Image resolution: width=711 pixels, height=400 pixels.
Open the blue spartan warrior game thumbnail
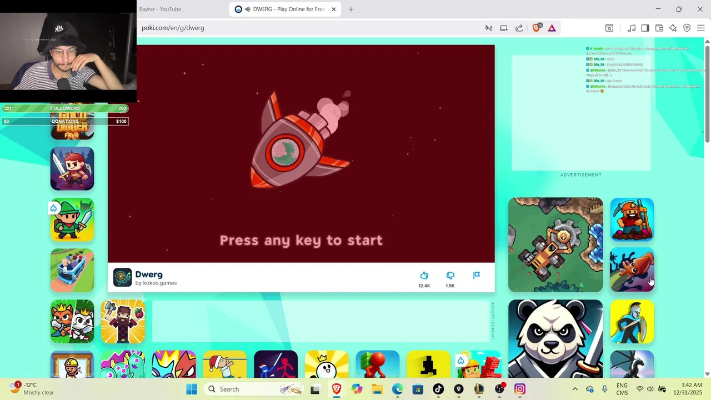pos(632,322)
